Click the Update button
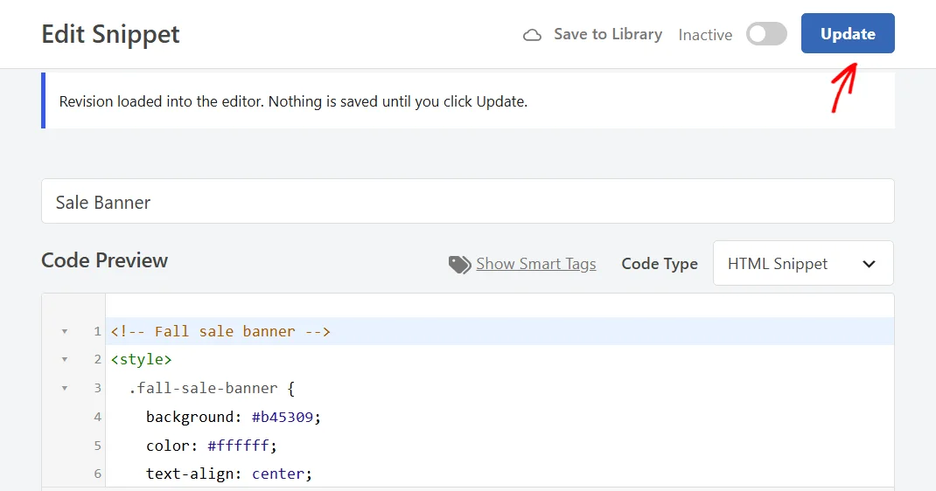936x491 pixels. [x=848, y=33]
